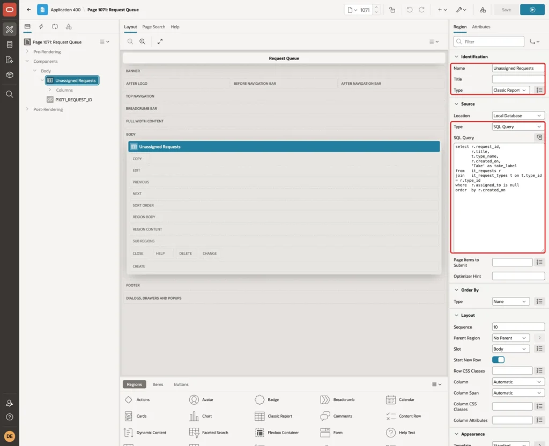Click Classic Report region in gallery
Image resolution: width=549 pixels, height=446 pixels.
pos(273,416)
